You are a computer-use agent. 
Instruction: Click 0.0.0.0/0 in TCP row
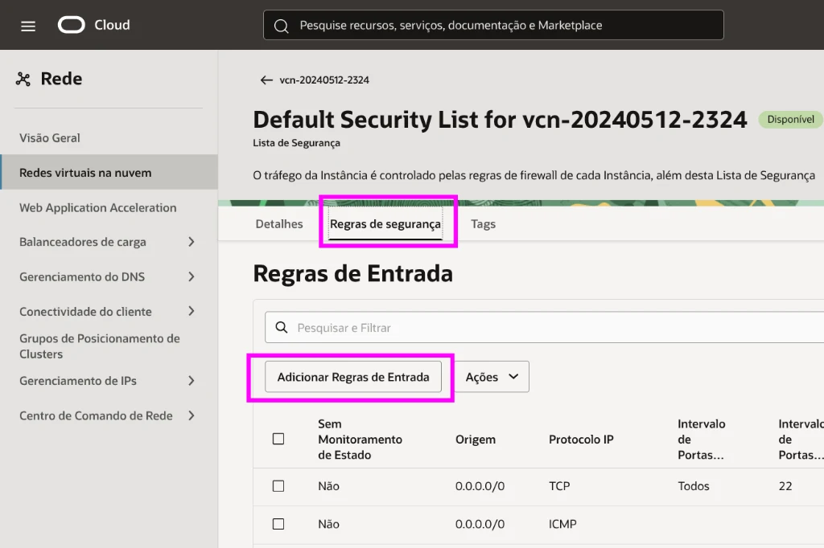480,486
